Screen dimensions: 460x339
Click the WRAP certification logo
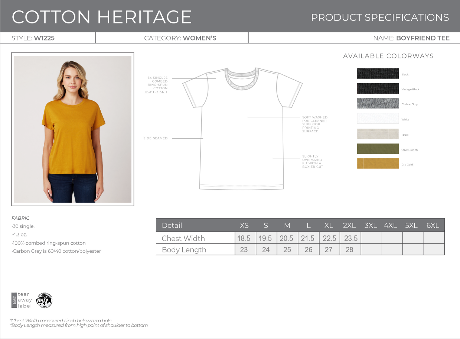[44, 300]
